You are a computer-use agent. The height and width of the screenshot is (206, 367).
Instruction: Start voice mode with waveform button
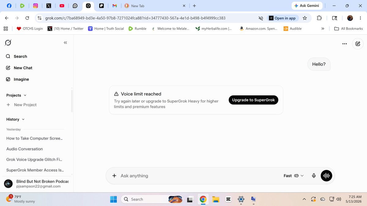tap(326, 176)
